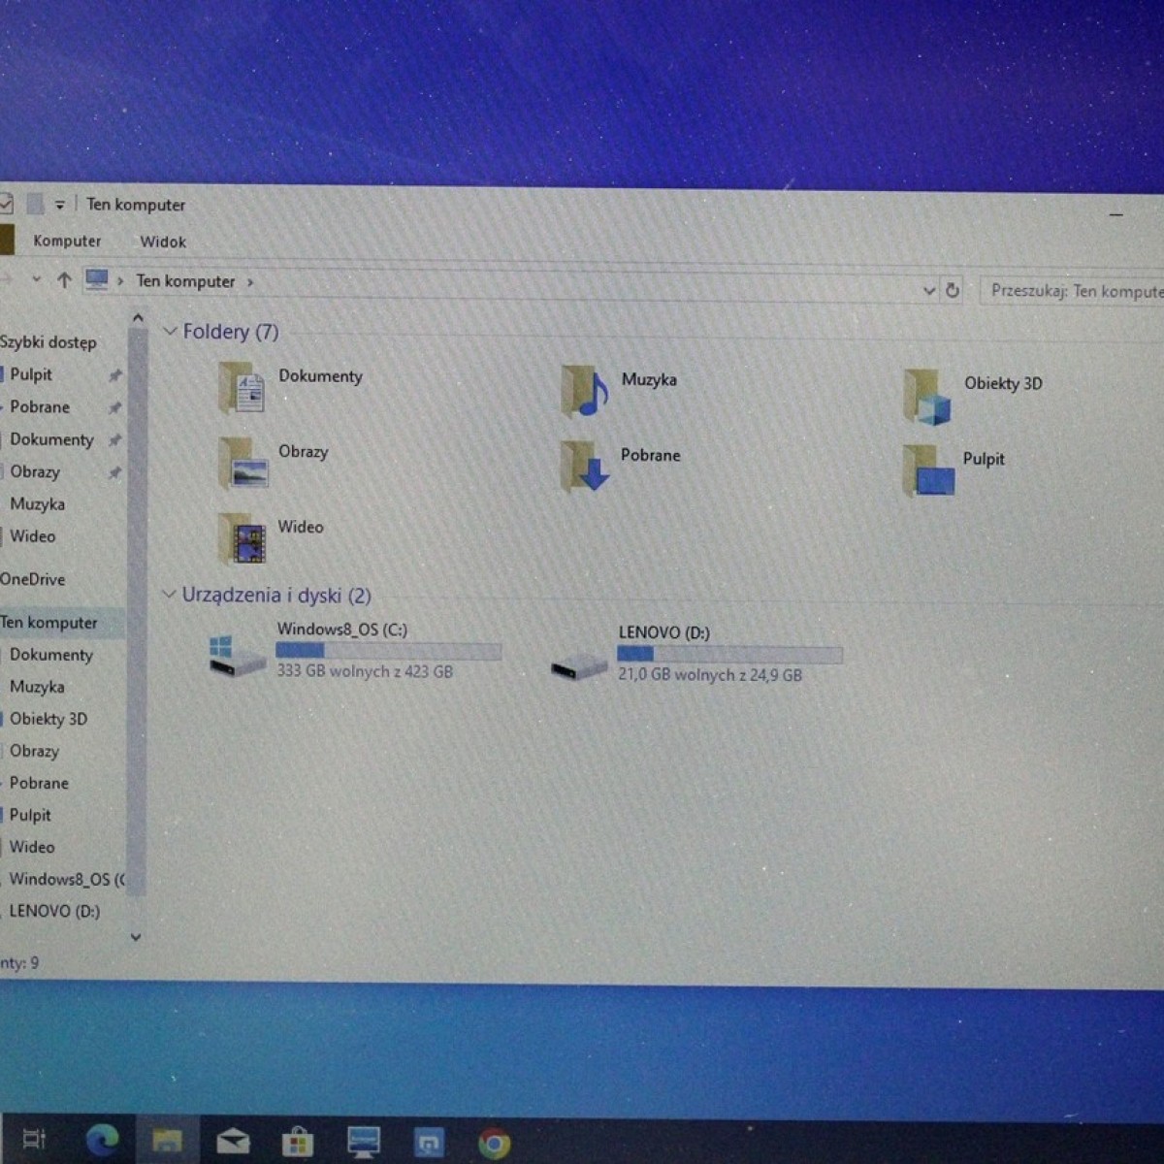Click the new folder quick access toolbar icon
The image size is (1164, 1164).
click(x=35, y=204)
